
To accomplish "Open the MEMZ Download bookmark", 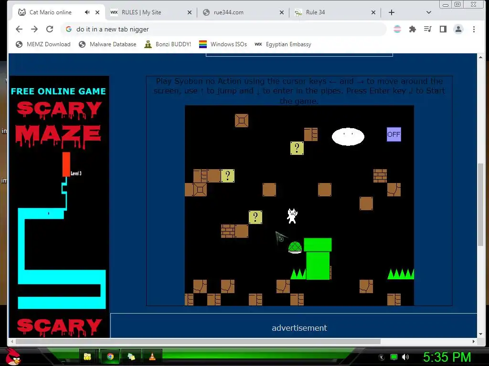I will [43, 44].
